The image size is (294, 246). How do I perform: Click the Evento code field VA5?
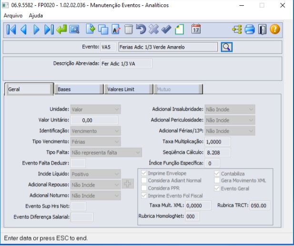108,47
